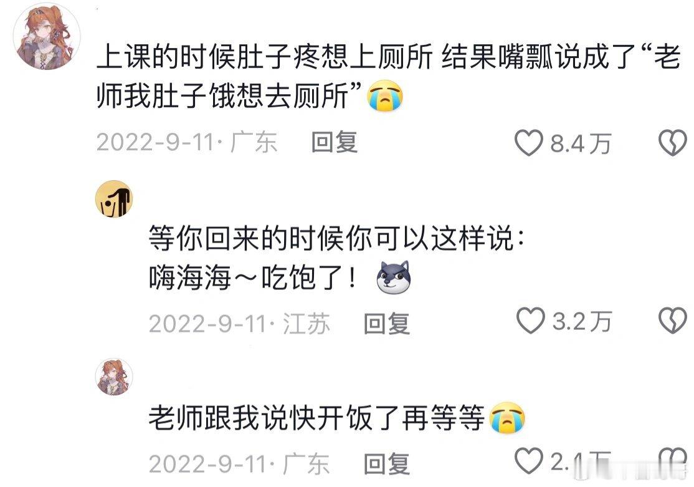Tap the 2022-9-11 · 江苏 timestamp
This screenshot has width=694, height=487.
(239, 324)
